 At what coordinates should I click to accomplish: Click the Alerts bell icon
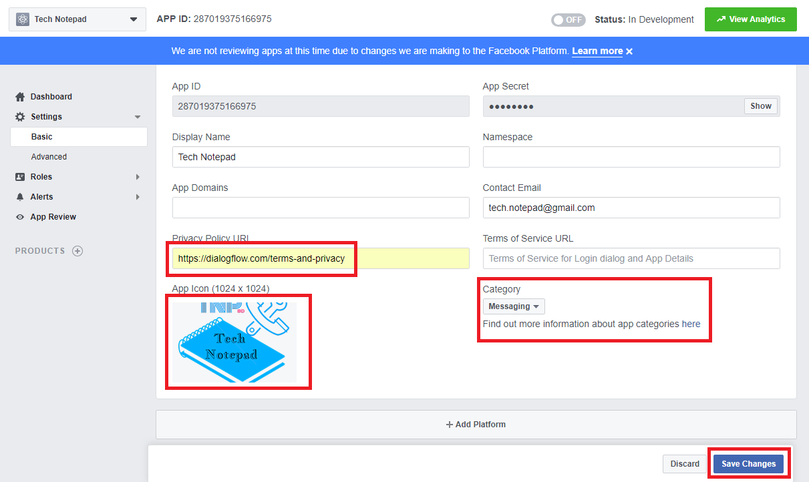click(20, 197)
